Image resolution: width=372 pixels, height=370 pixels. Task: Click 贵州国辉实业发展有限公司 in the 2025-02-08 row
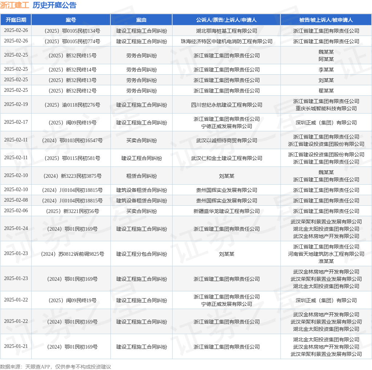click(x=227, y=201)
